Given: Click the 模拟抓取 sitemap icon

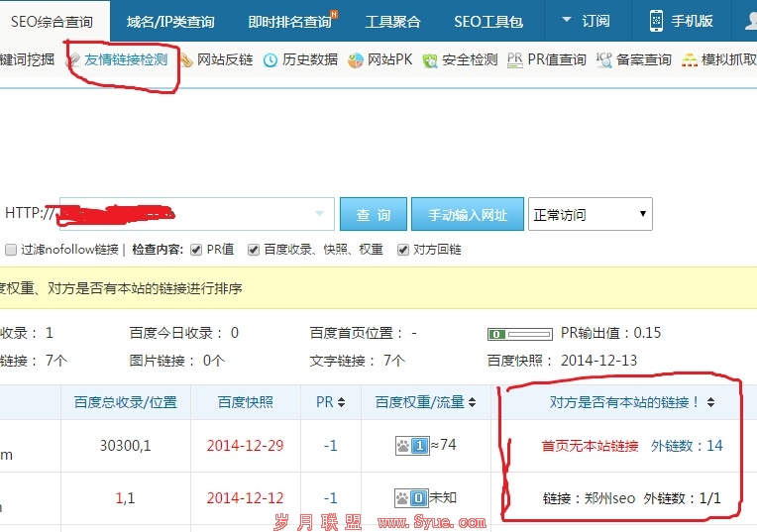Looking at the screenshot, I should pos(690,59).
